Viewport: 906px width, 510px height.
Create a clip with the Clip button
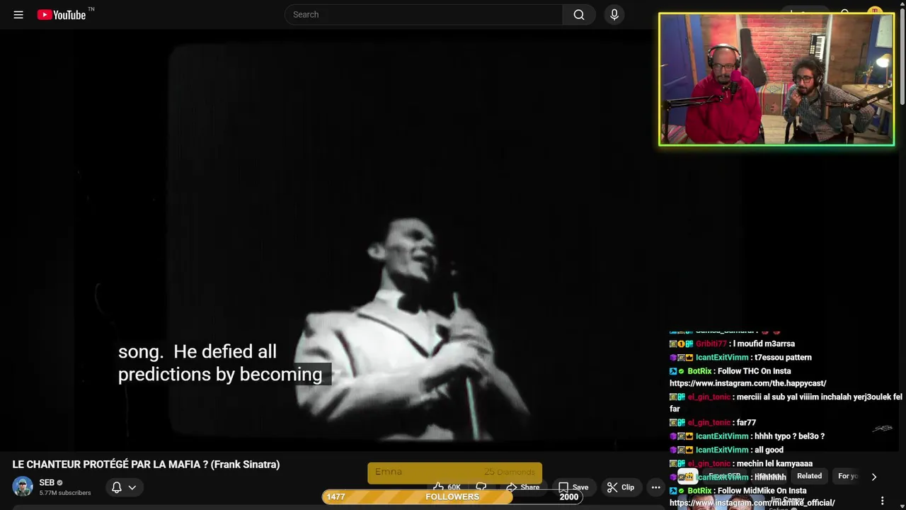click(621, 487)
